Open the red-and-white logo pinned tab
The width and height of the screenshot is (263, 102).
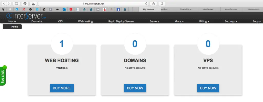(105, 9)
